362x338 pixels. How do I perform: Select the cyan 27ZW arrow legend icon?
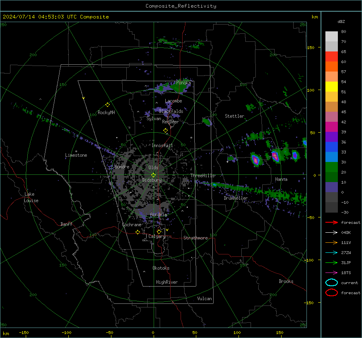click(x=331, y=252)
